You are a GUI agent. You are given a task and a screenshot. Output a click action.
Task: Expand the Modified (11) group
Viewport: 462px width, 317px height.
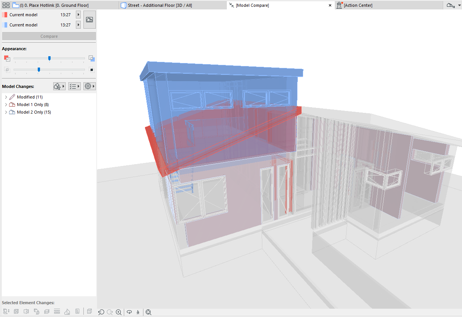tap(6, 97)
